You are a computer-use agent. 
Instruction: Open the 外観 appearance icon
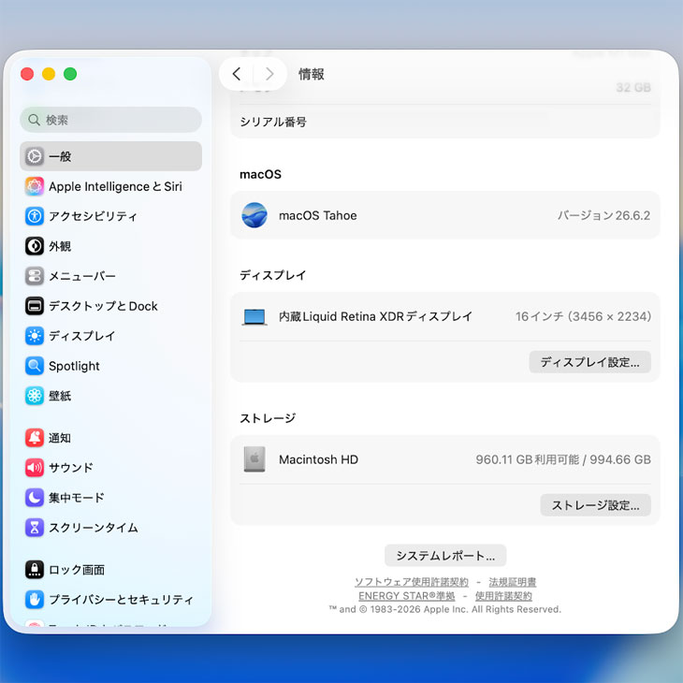tap(35, 246)
